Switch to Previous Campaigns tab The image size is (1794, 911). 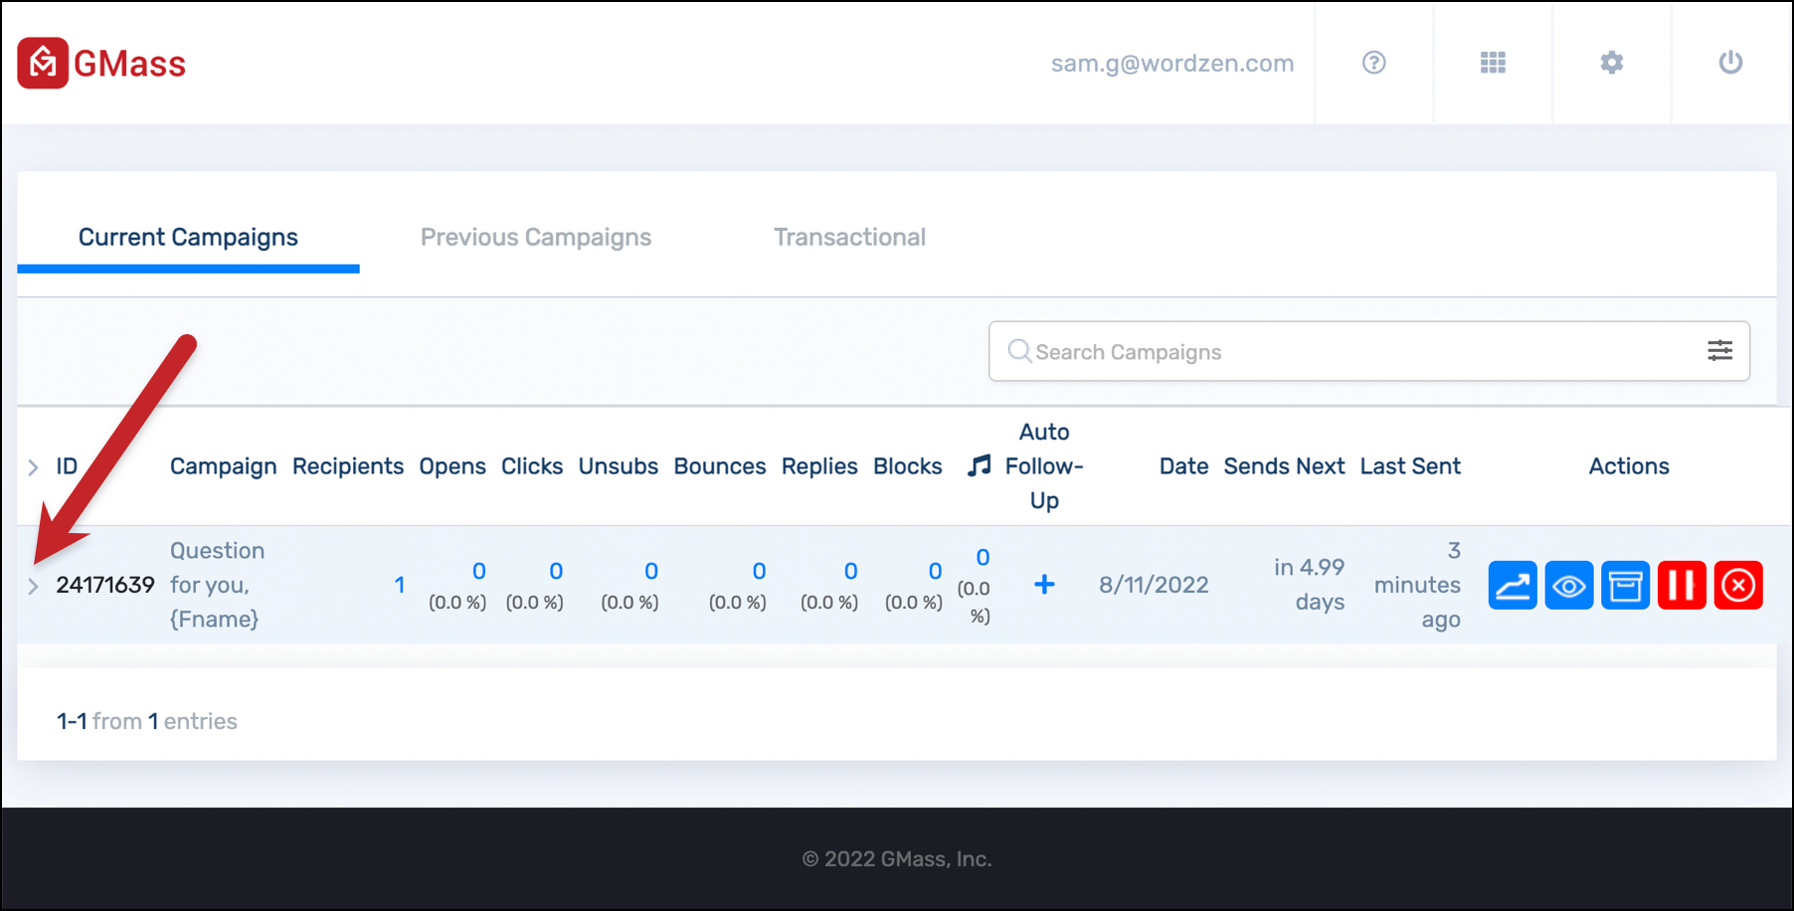tap(536, 237)
